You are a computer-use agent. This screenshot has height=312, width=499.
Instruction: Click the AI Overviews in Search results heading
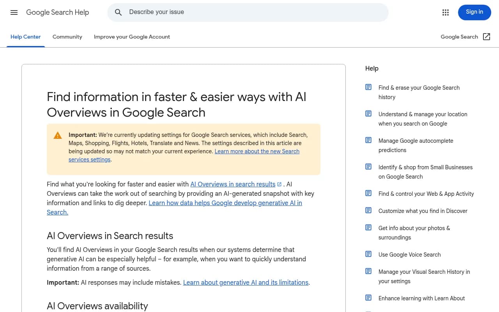pyautogui.click(x=110, y=236)
